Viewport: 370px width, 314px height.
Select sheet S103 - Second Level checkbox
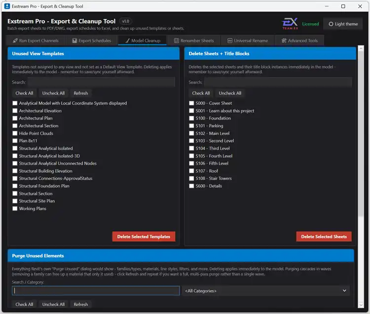(x=191, y=141)
